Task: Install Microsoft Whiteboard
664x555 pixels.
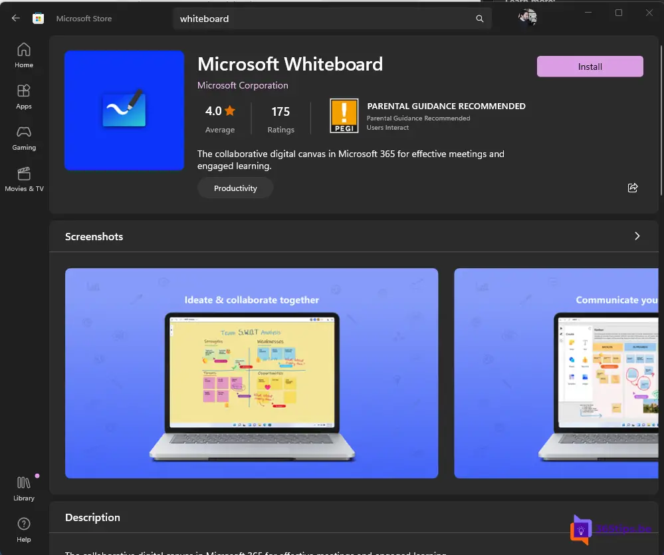Action: (590, 67)
